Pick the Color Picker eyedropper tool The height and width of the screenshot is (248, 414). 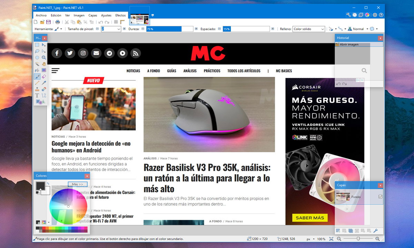click(44, 83)
